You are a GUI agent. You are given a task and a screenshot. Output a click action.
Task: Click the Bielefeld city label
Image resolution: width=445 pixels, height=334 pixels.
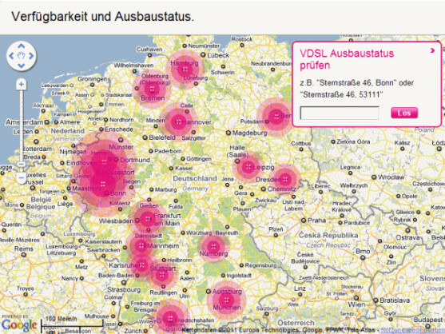(x=162, y=137)
